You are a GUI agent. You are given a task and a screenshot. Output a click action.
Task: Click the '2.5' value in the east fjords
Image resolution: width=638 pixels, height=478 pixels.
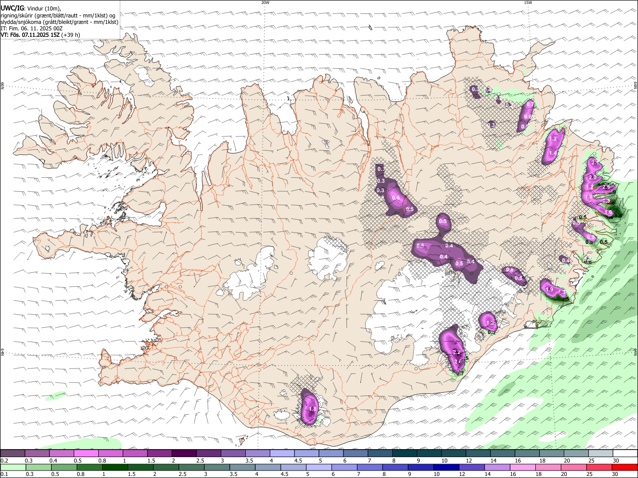(x=607, y=187)
